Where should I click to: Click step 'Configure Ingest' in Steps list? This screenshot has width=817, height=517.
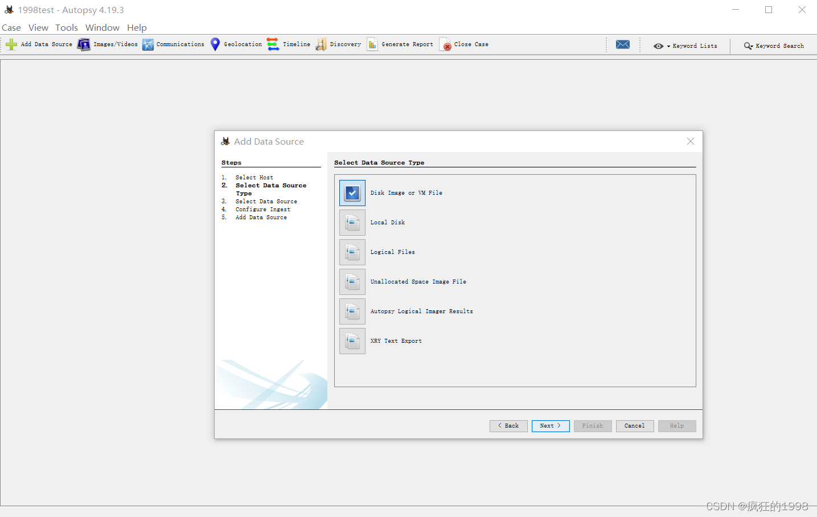(263, 210)
